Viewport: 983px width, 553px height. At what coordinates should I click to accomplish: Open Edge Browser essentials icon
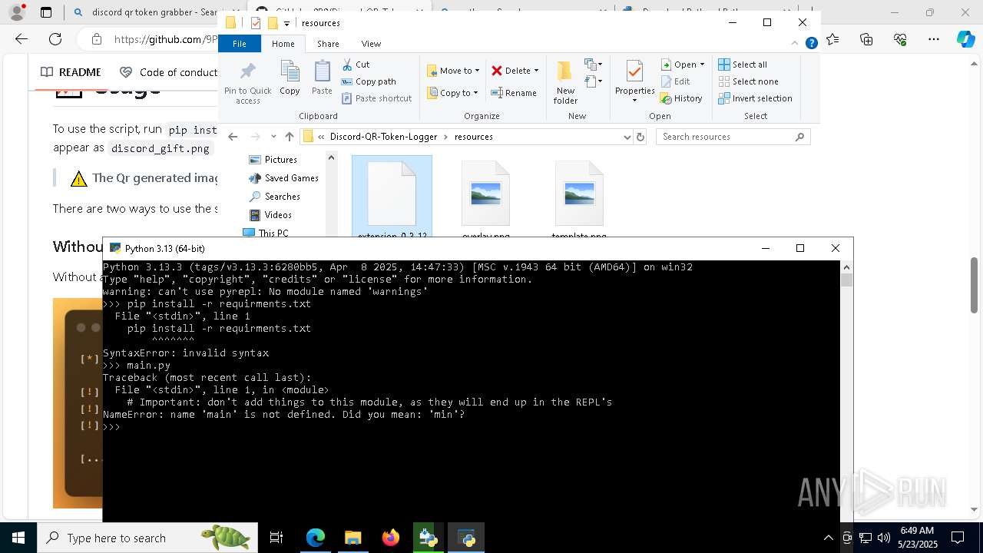coord(900,39)
